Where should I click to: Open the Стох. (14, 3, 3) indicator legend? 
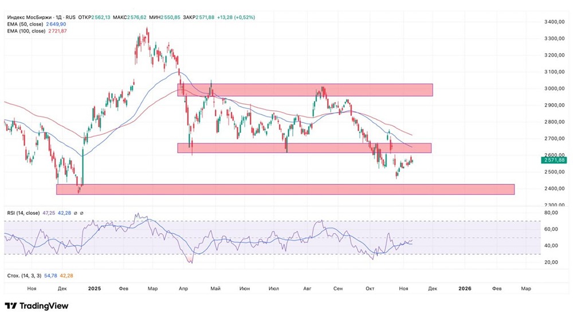pyautogui.click(x=24, y=276)
